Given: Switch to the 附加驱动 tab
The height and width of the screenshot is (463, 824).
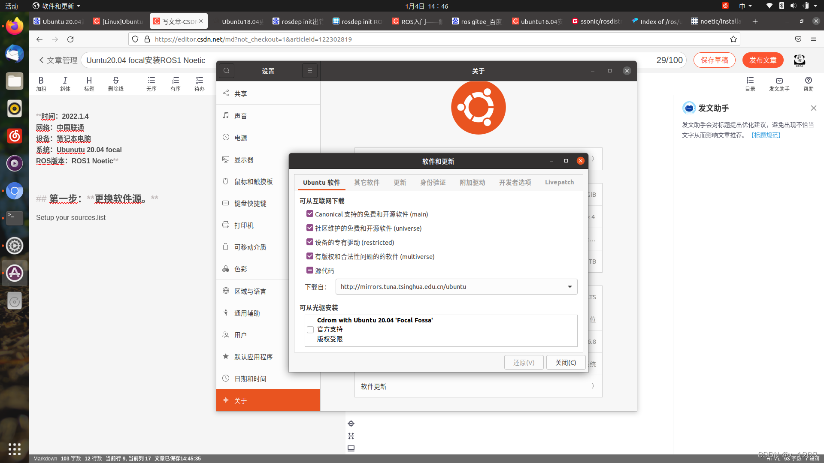Looking at the screenshot, I should [472, 182].
